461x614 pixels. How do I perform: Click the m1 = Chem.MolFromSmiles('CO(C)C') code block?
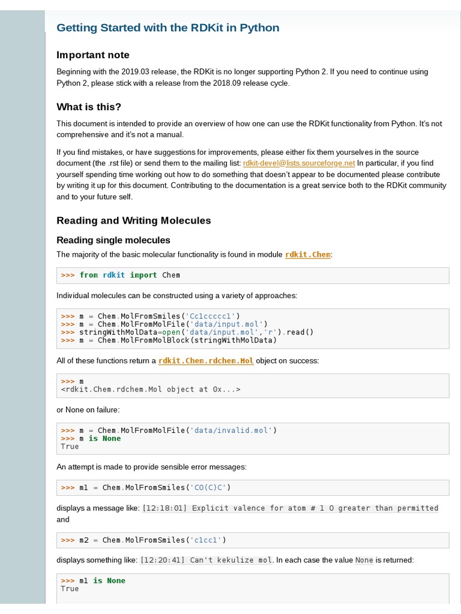pos(146,487)
